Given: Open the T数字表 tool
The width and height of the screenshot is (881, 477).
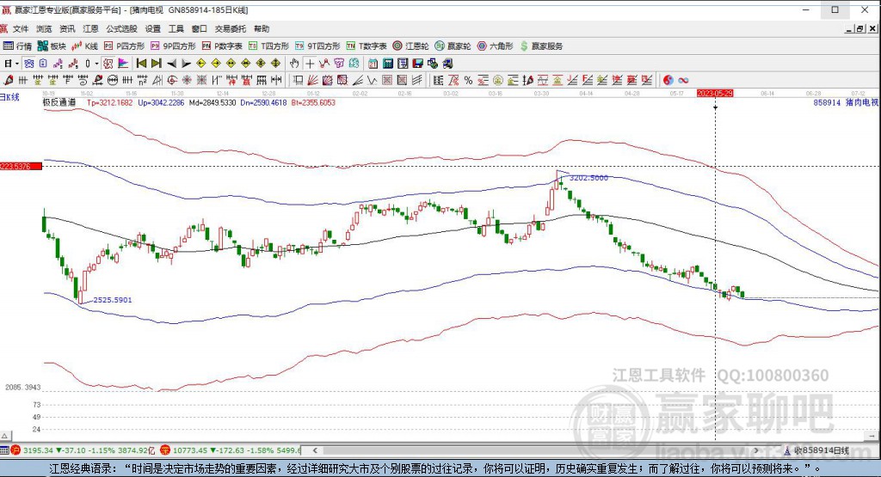Looking at the screenshot, I should coord(367,46).
